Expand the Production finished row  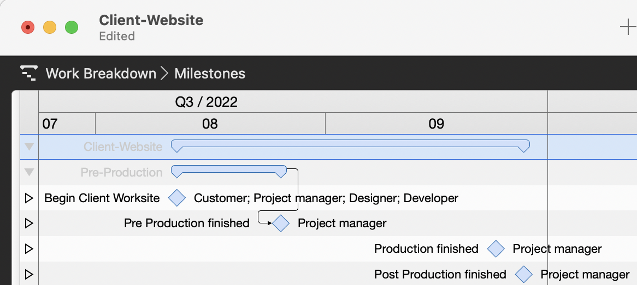[30, 248]
